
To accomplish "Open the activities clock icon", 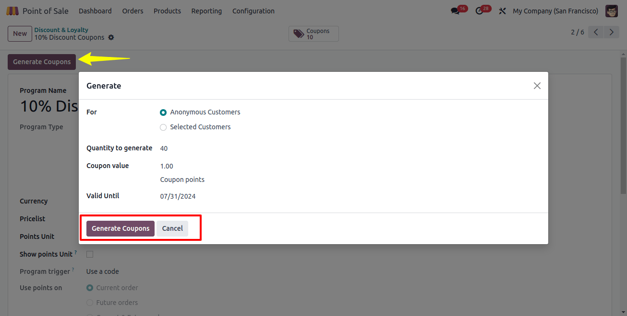I will point(479,11).
